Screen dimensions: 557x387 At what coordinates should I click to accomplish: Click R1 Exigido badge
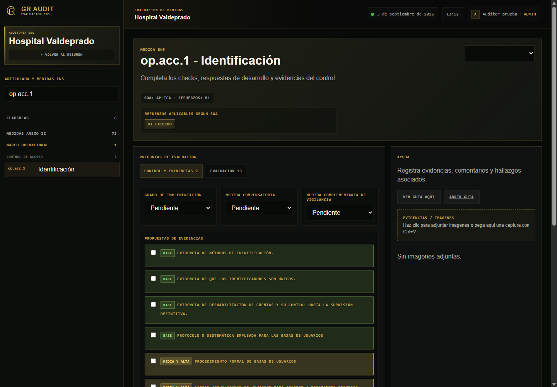(160, 124)
